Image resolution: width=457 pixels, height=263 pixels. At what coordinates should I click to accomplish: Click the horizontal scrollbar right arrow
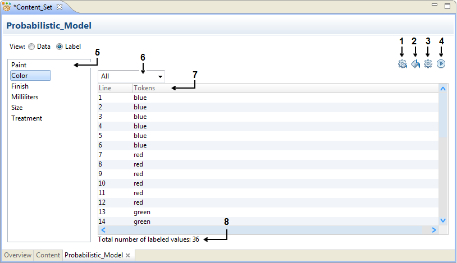click(x=433, y=230)
